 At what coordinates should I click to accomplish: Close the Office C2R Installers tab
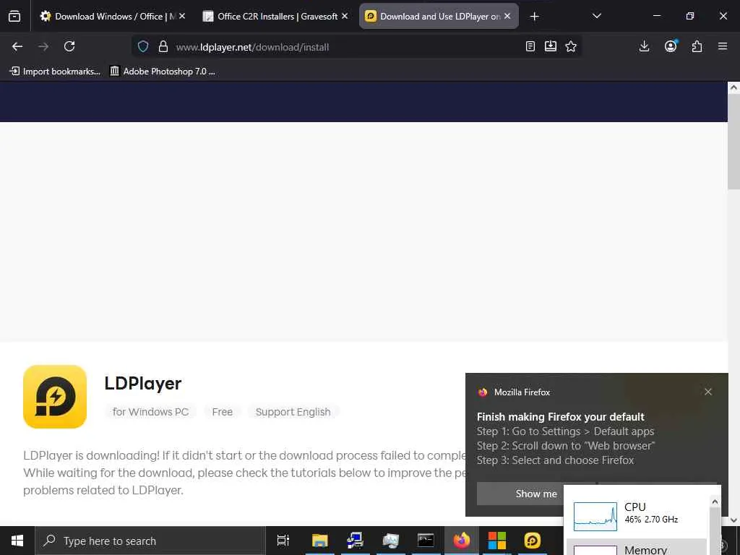click(x=345, y=16)
